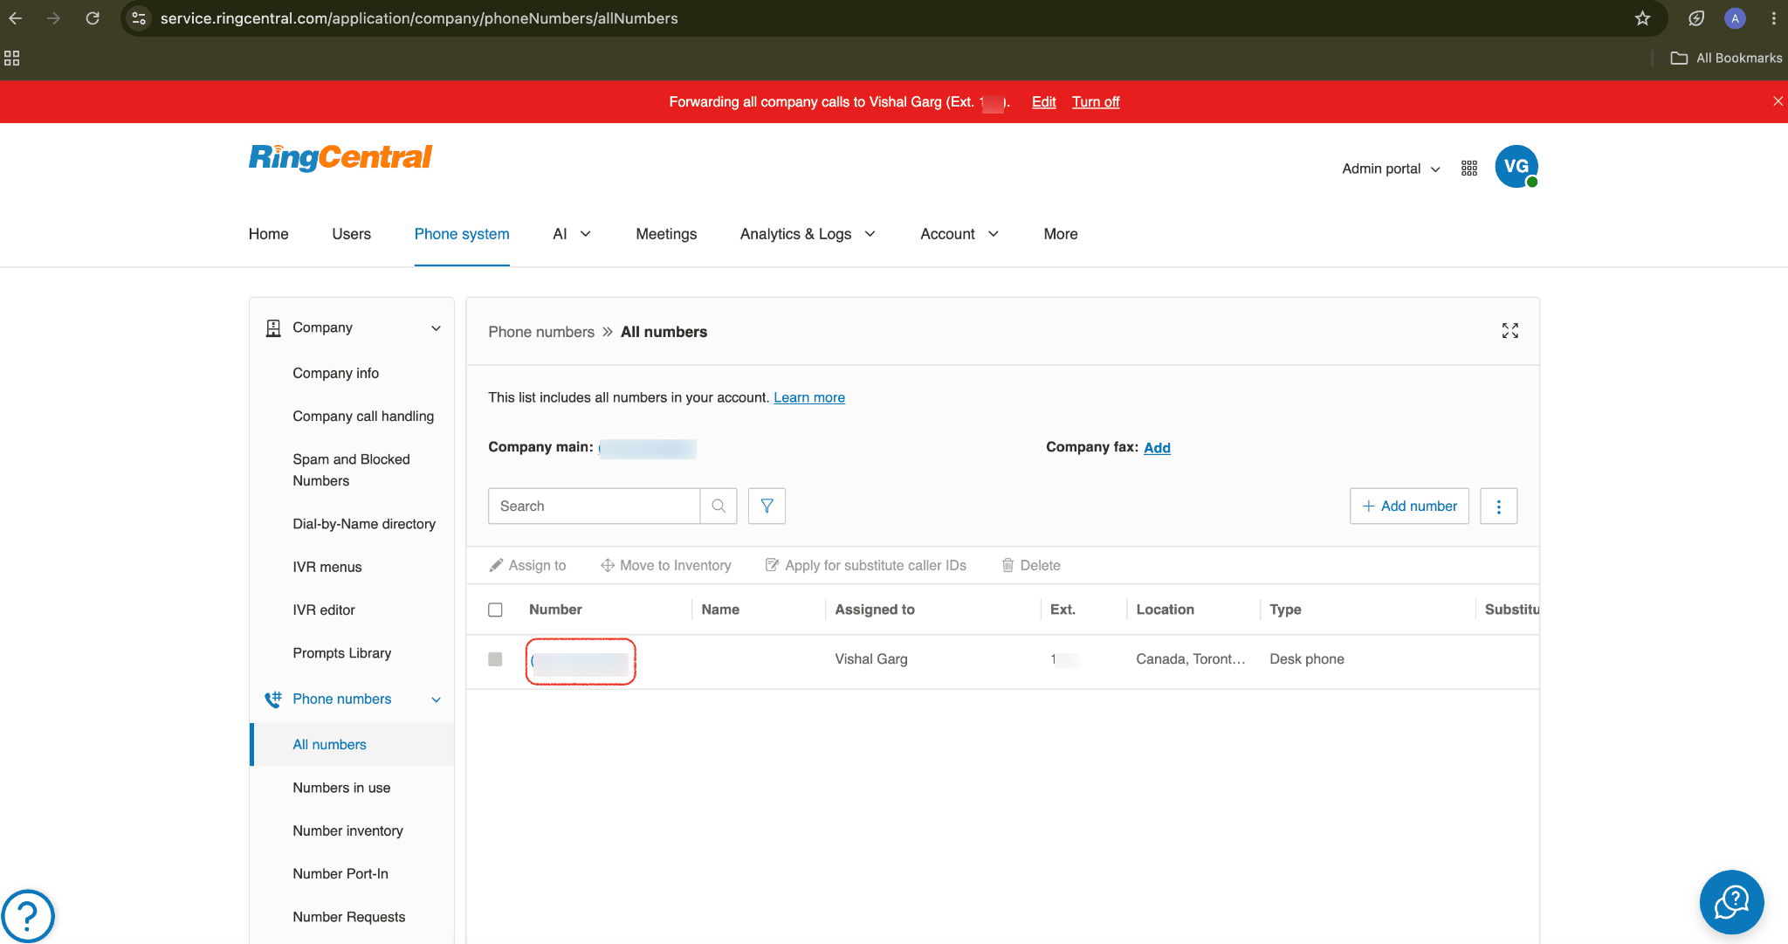Click the help question mark circle
The height and width of the screenshot is (944, 1788).
28,916
